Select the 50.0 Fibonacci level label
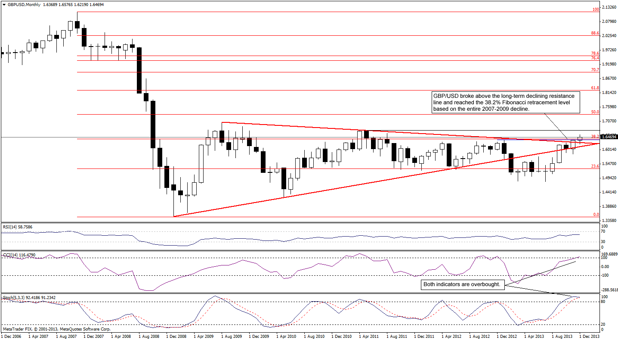Viewport: 618px width, 340px height. pyautogui.click(x=595, y=112)
